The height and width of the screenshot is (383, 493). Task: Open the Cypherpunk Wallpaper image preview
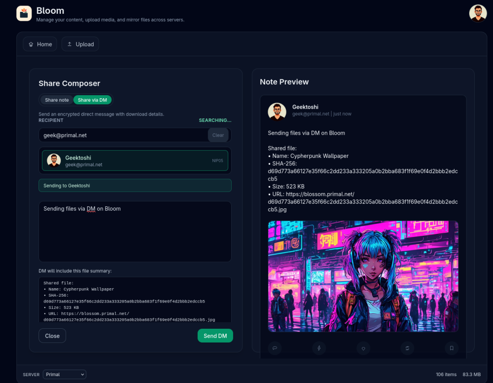pos(363,276)
